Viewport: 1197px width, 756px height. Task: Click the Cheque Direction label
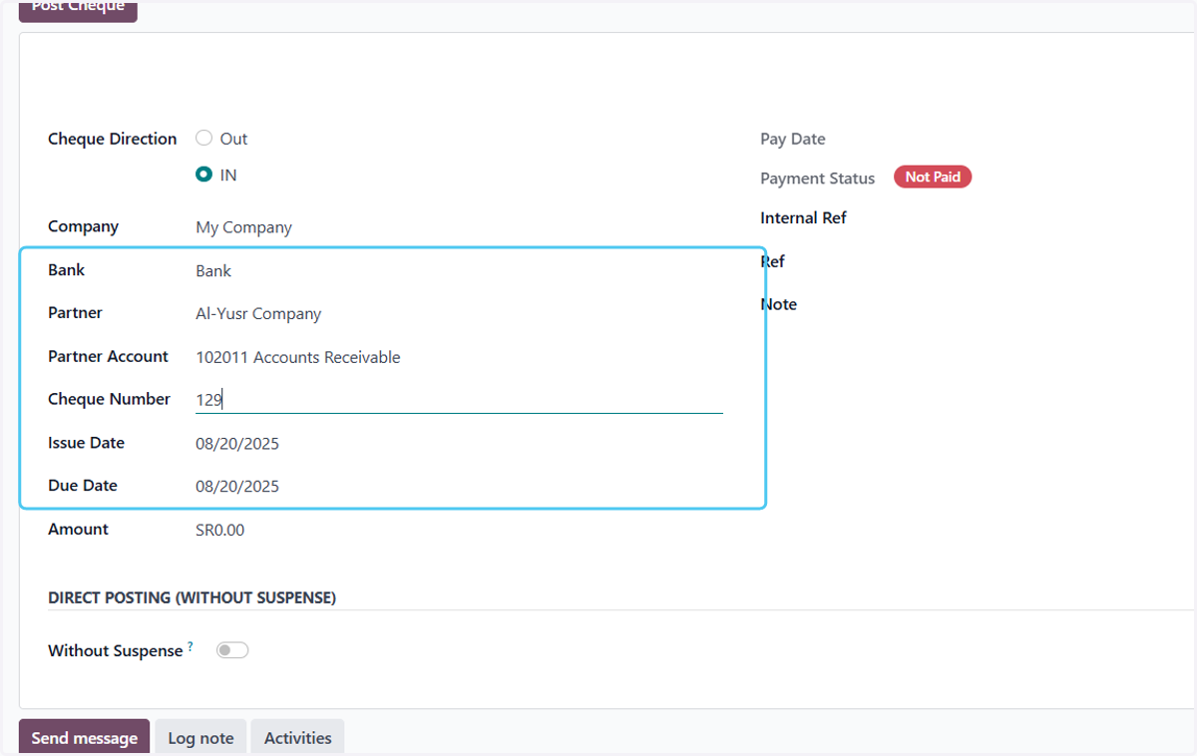(113, 139)
